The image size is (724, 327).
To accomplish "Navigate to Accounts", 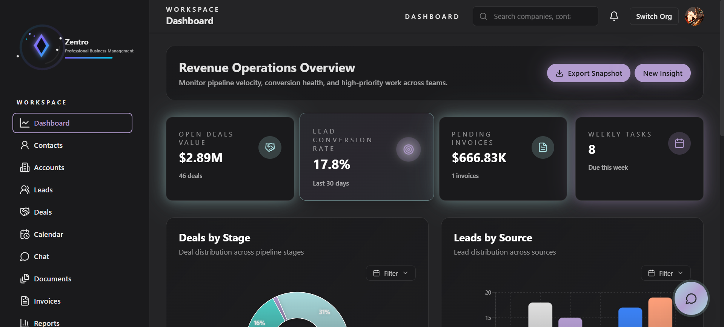I will click(72, 167).
